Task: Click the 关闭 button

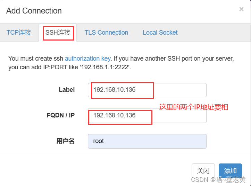Action: (203, 171)
